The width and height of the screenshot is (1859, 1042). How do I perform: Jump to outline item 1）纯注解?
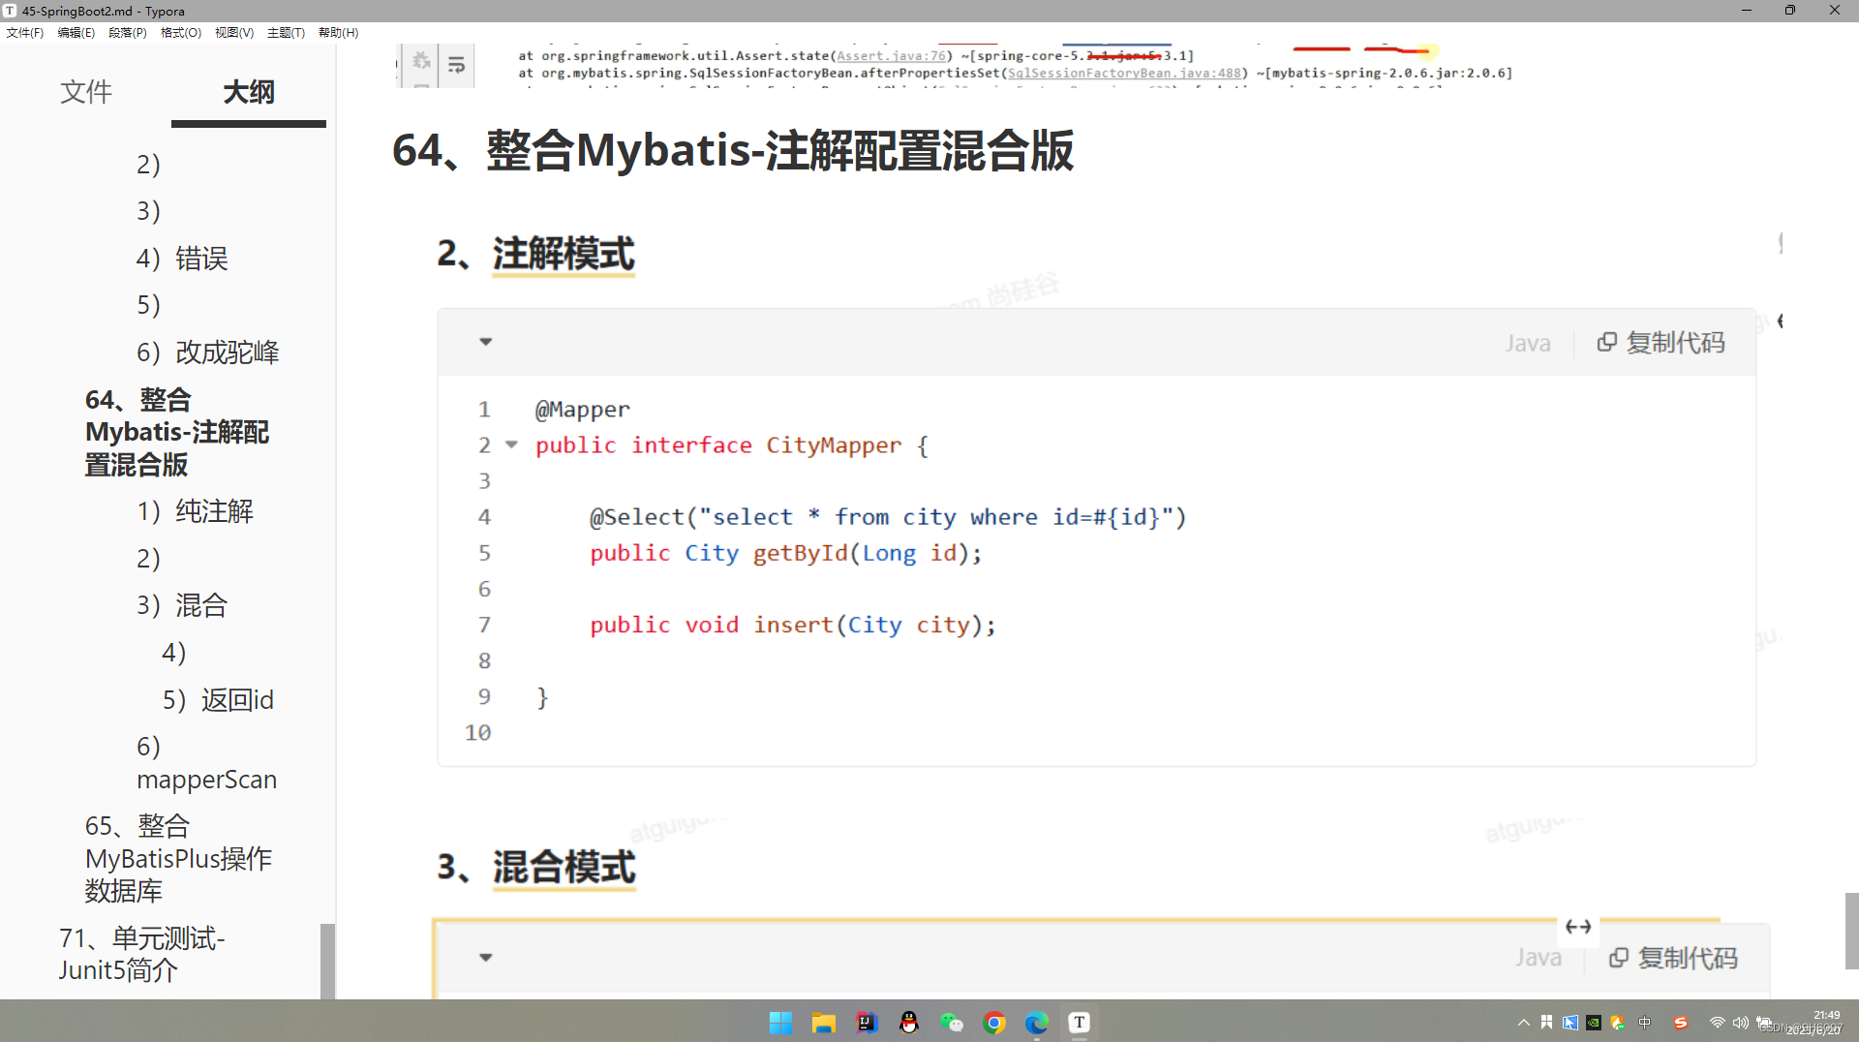(x=196, y=511)
